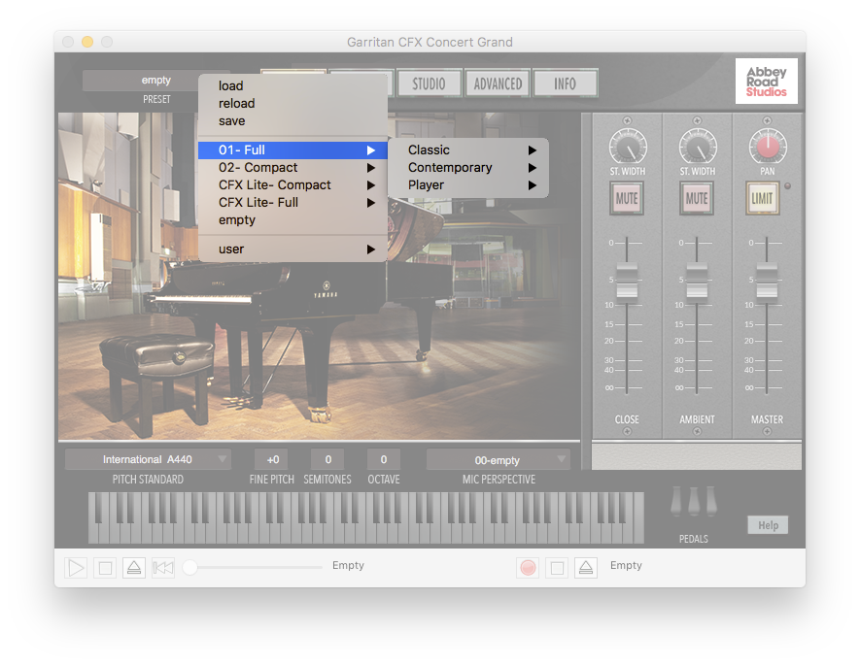Rewind the player to the start
The width and height of the screenshot is (860, 665).
coord(163,568)
